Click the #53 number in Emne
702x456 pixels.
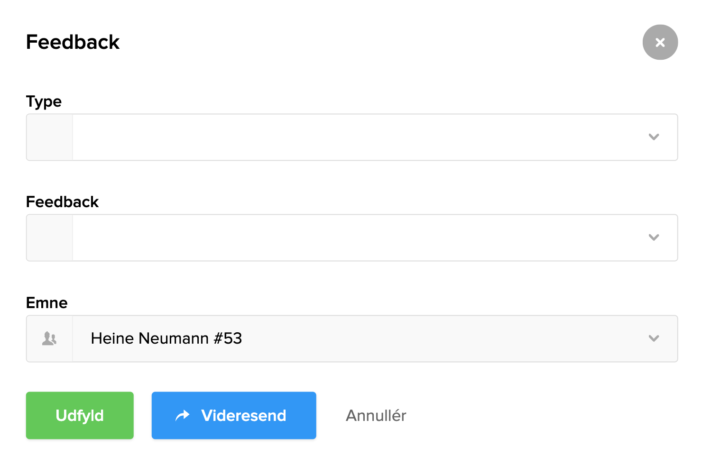point(228,338)
